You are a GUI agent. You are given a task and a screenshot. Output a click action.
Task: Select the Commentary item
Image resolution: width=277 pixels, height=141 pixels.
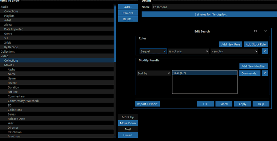click(x=57, y=96)
